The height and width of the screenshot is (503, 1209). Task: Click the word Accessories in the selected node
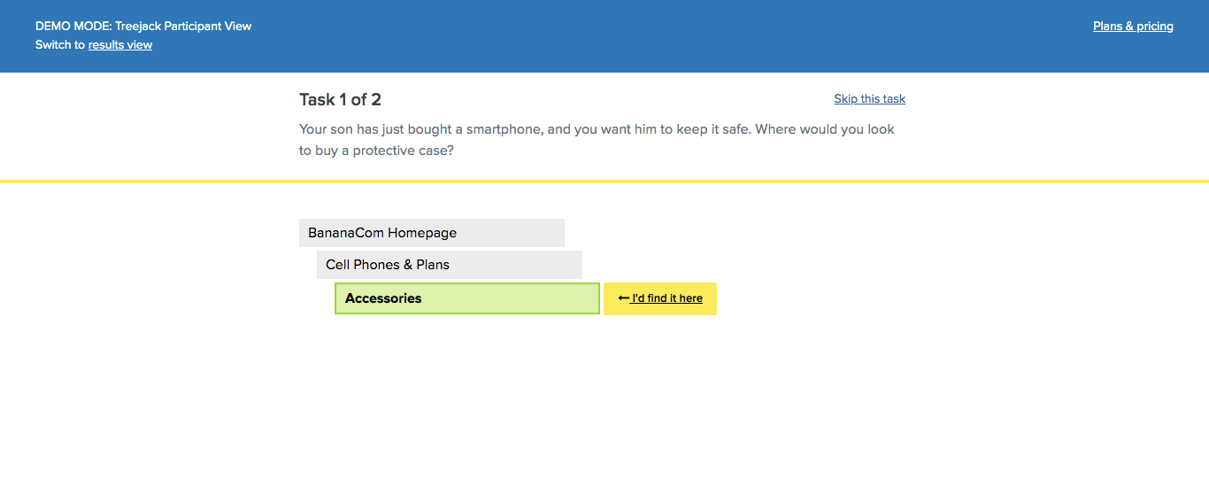(383, 298)
